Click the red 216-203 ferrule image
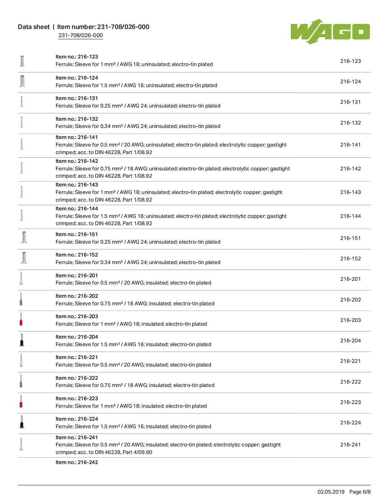This screenshot has width=389, height=503. [21, 319]
